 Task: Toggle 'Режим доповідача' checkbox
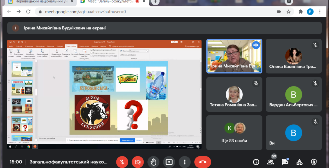(x=121, y=55)
